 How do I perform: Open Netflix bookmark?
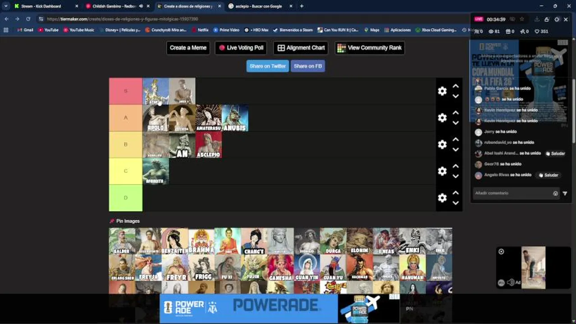200,30
